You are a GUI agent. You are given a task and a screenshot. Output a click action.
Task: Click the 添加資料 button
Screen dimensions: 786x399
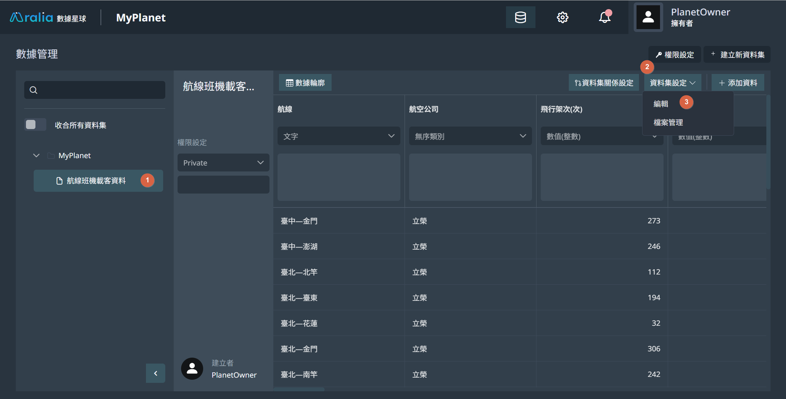pos(738,83)
